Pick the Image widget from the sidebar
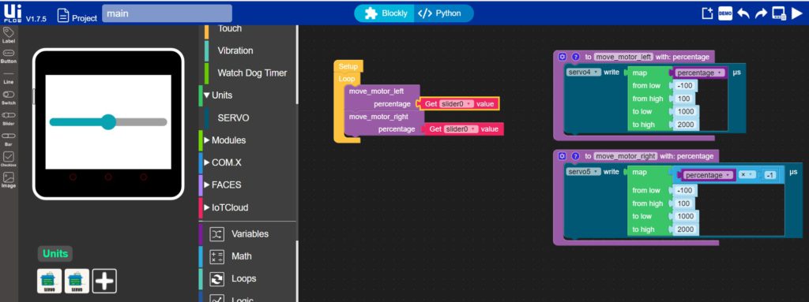 [x=8, y=180]
